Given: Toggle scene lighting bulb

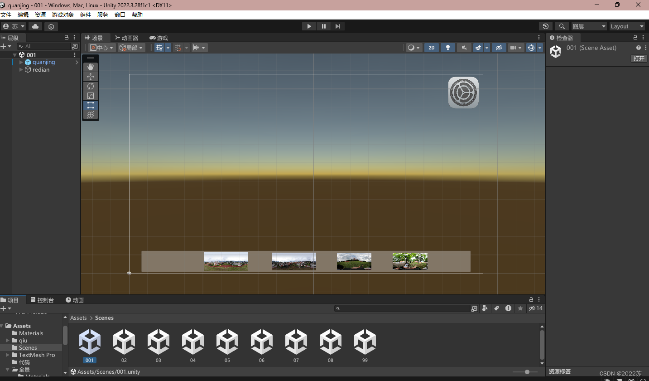Looking at the screenshot, I should (448, 48).
